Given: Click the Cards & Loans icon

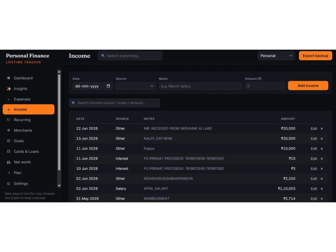Looking at the screenshot, I should point(9,151).
